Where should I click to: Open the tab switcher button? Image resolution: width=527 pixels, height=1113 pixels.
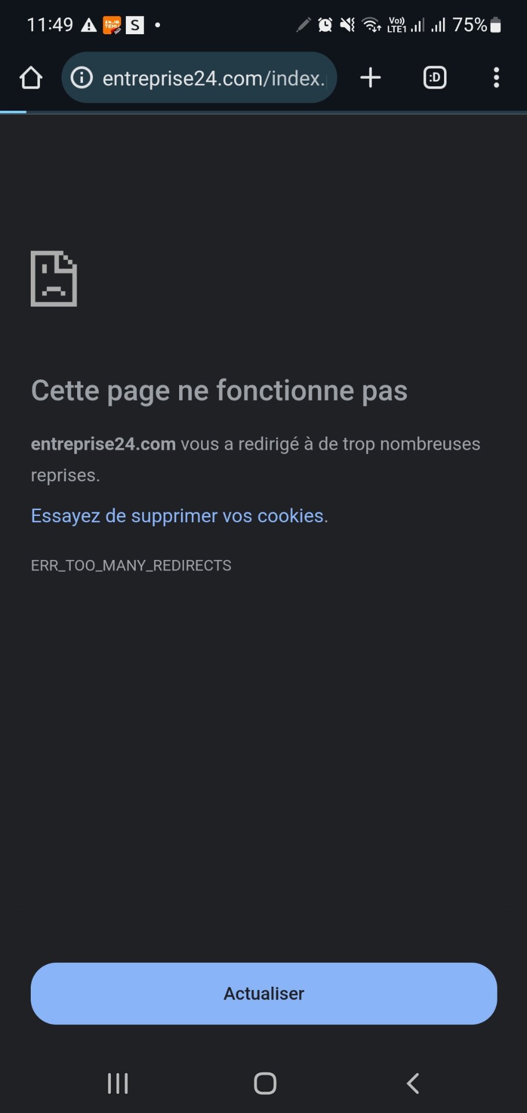pyautogui.click(x=435, y=78)
